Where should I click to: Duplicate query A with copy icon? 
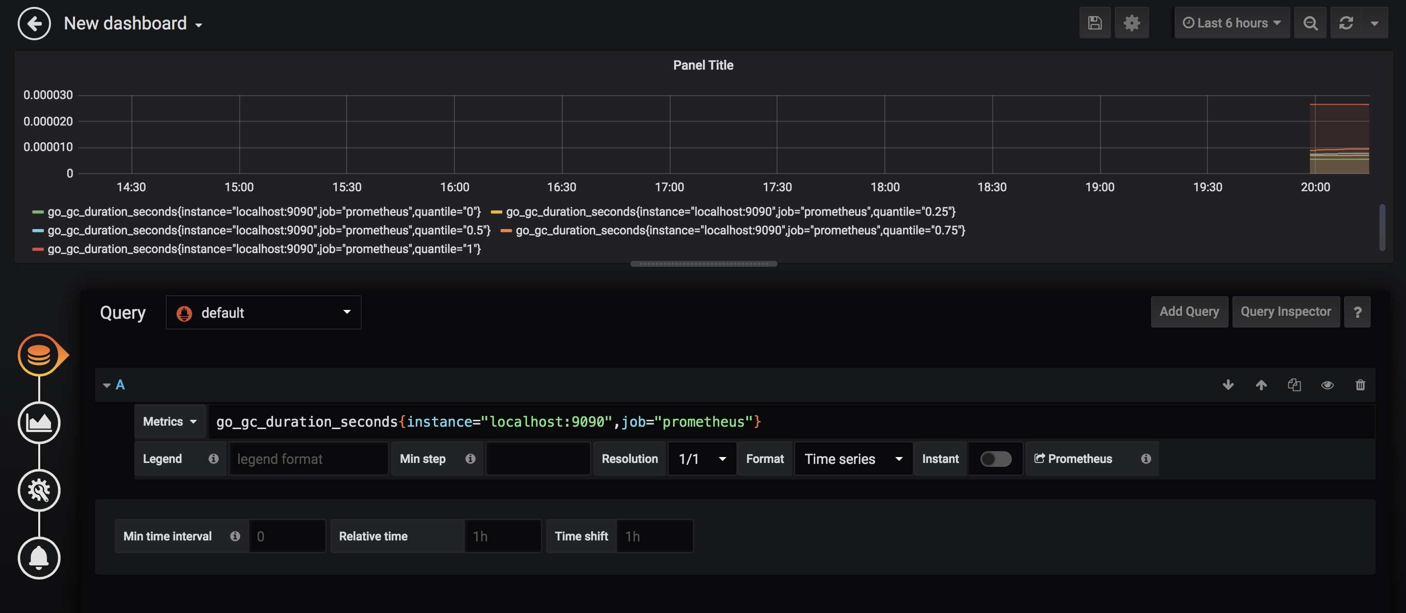[x=1294, y=385]
